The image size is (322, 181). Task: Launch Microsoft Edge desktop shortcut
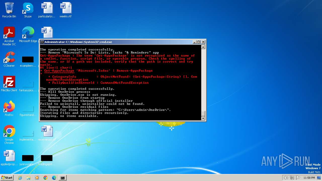tap(28, 35)
